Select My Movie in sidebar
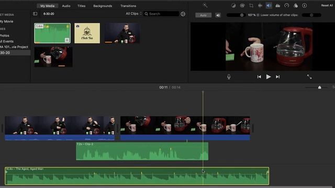335x188 pixels. click(7, 21)
